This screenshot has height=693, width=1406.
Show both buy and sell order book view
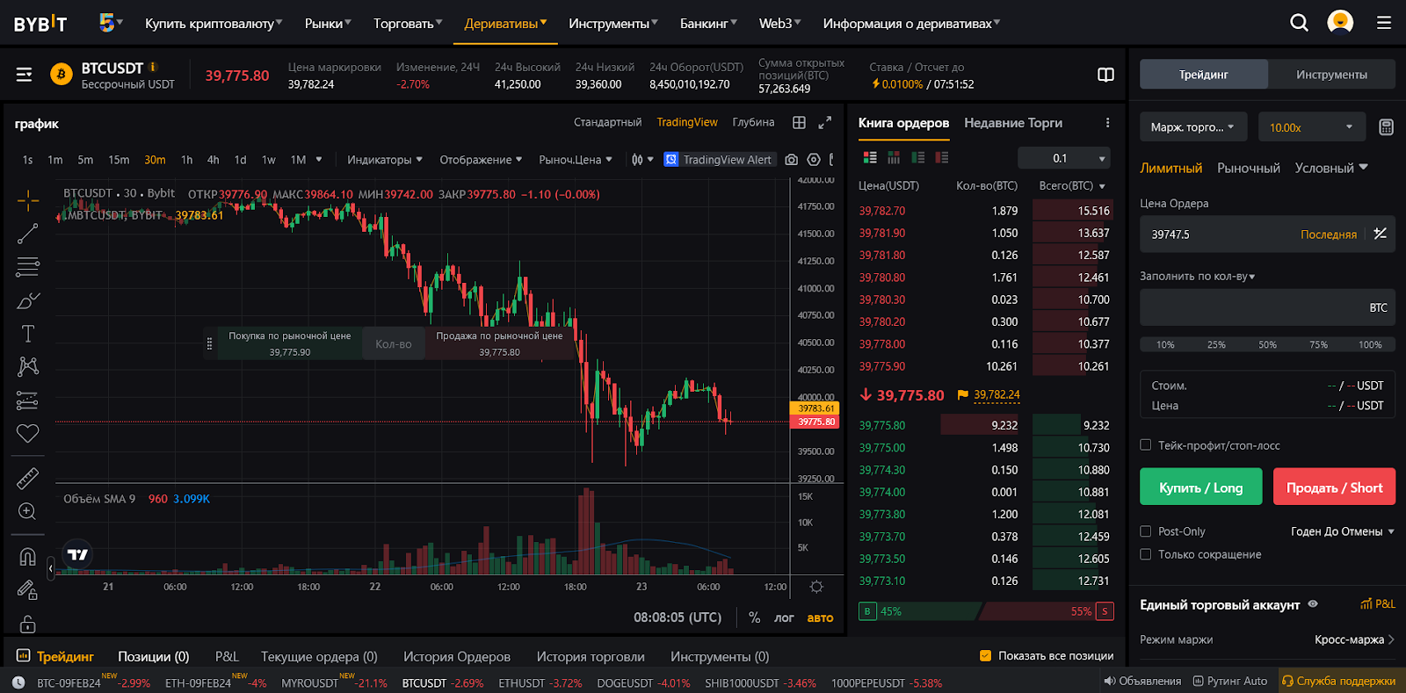point(870,157)
